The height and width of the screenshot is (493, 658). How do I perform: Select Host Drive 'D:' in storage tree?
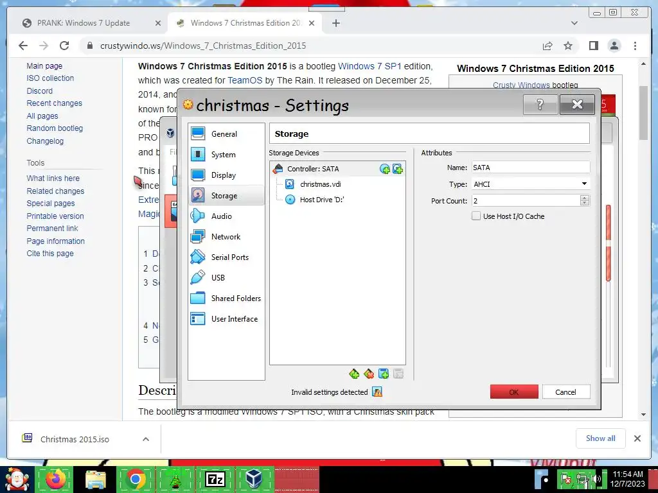click(322, 200)
